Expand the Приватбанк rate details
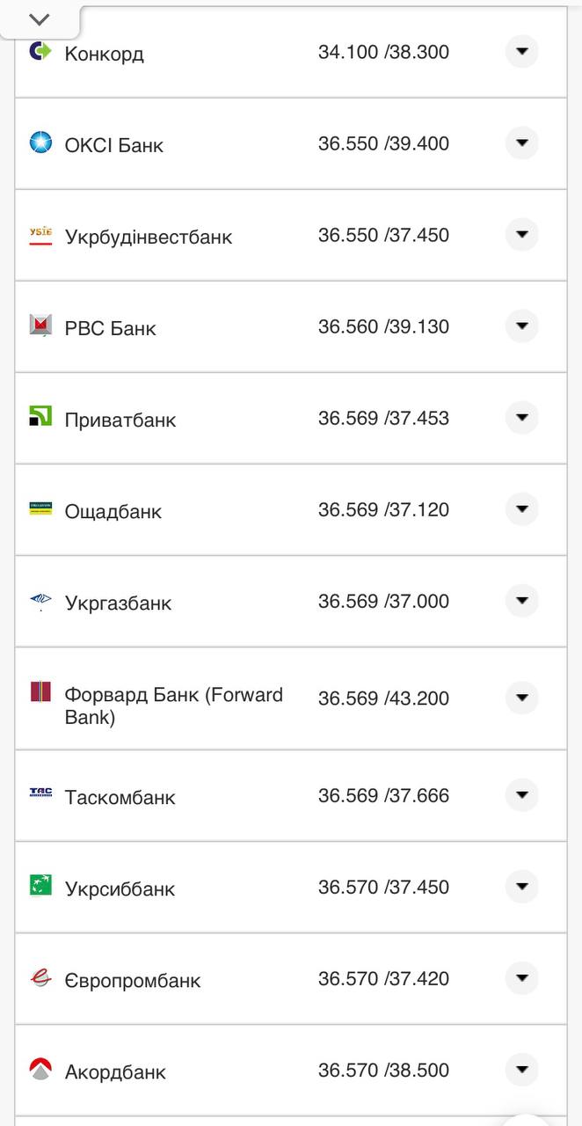The image size is (582, 1126). click(521, 418)
